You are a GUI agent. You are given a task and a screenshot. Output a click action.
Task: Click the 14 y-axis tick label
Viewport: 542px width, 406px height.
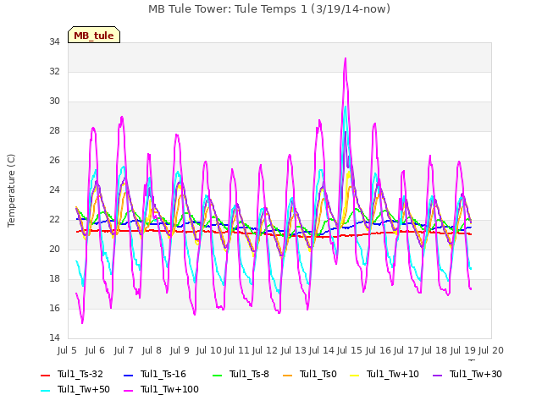click(x=54, y=337)
